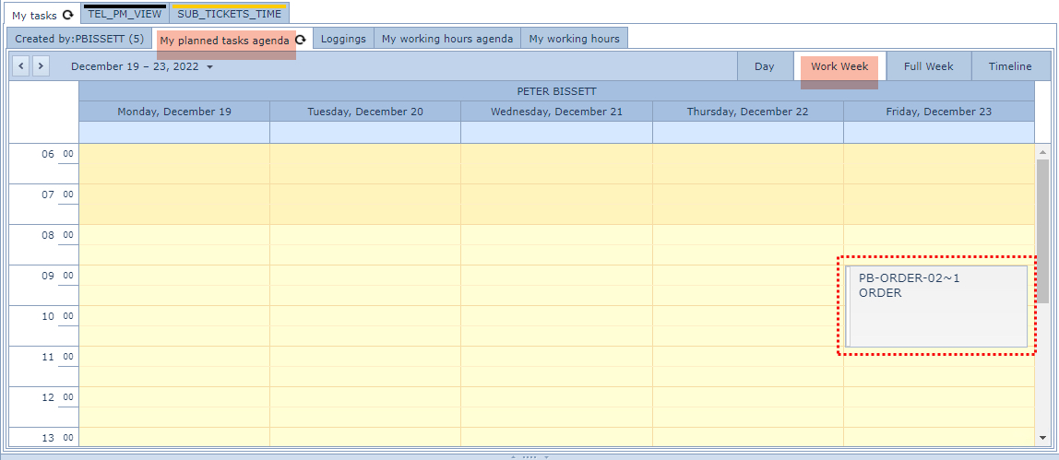Open My working hours agenda tab
1059x460 pixels.
446,39
